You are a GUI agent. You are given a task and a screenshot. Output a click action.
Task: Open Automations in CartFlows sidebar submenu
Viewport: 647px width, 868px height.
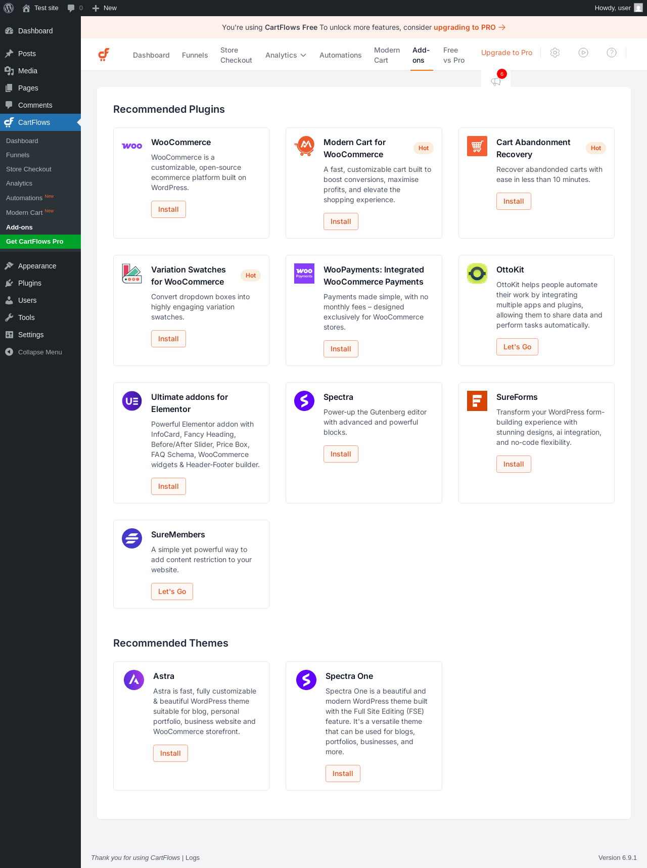click(x=40, y=198)
